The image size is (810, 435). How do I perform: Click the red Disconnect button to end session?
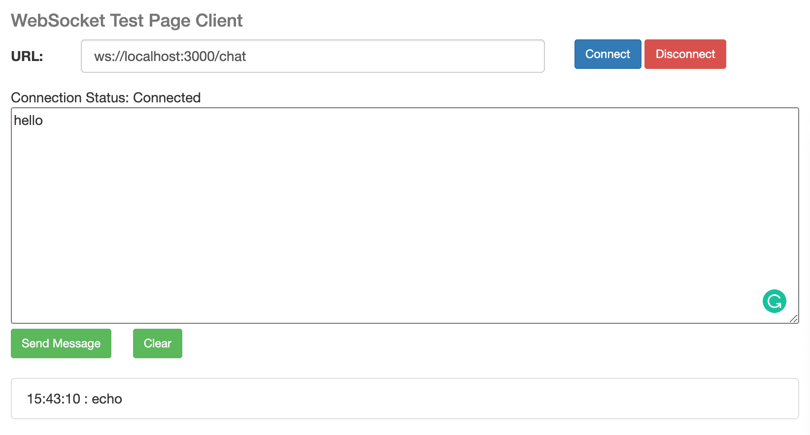click(x=685, y=54)
